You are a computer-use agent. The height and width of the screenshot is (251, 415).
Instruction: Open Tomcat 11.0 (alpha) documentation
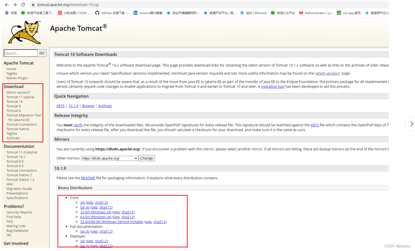pos(22,152)
